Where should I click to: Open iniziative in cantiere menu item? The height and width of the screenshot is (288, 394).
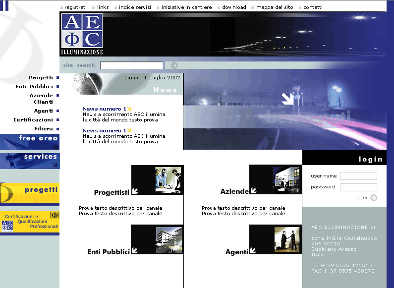(186, 7)
